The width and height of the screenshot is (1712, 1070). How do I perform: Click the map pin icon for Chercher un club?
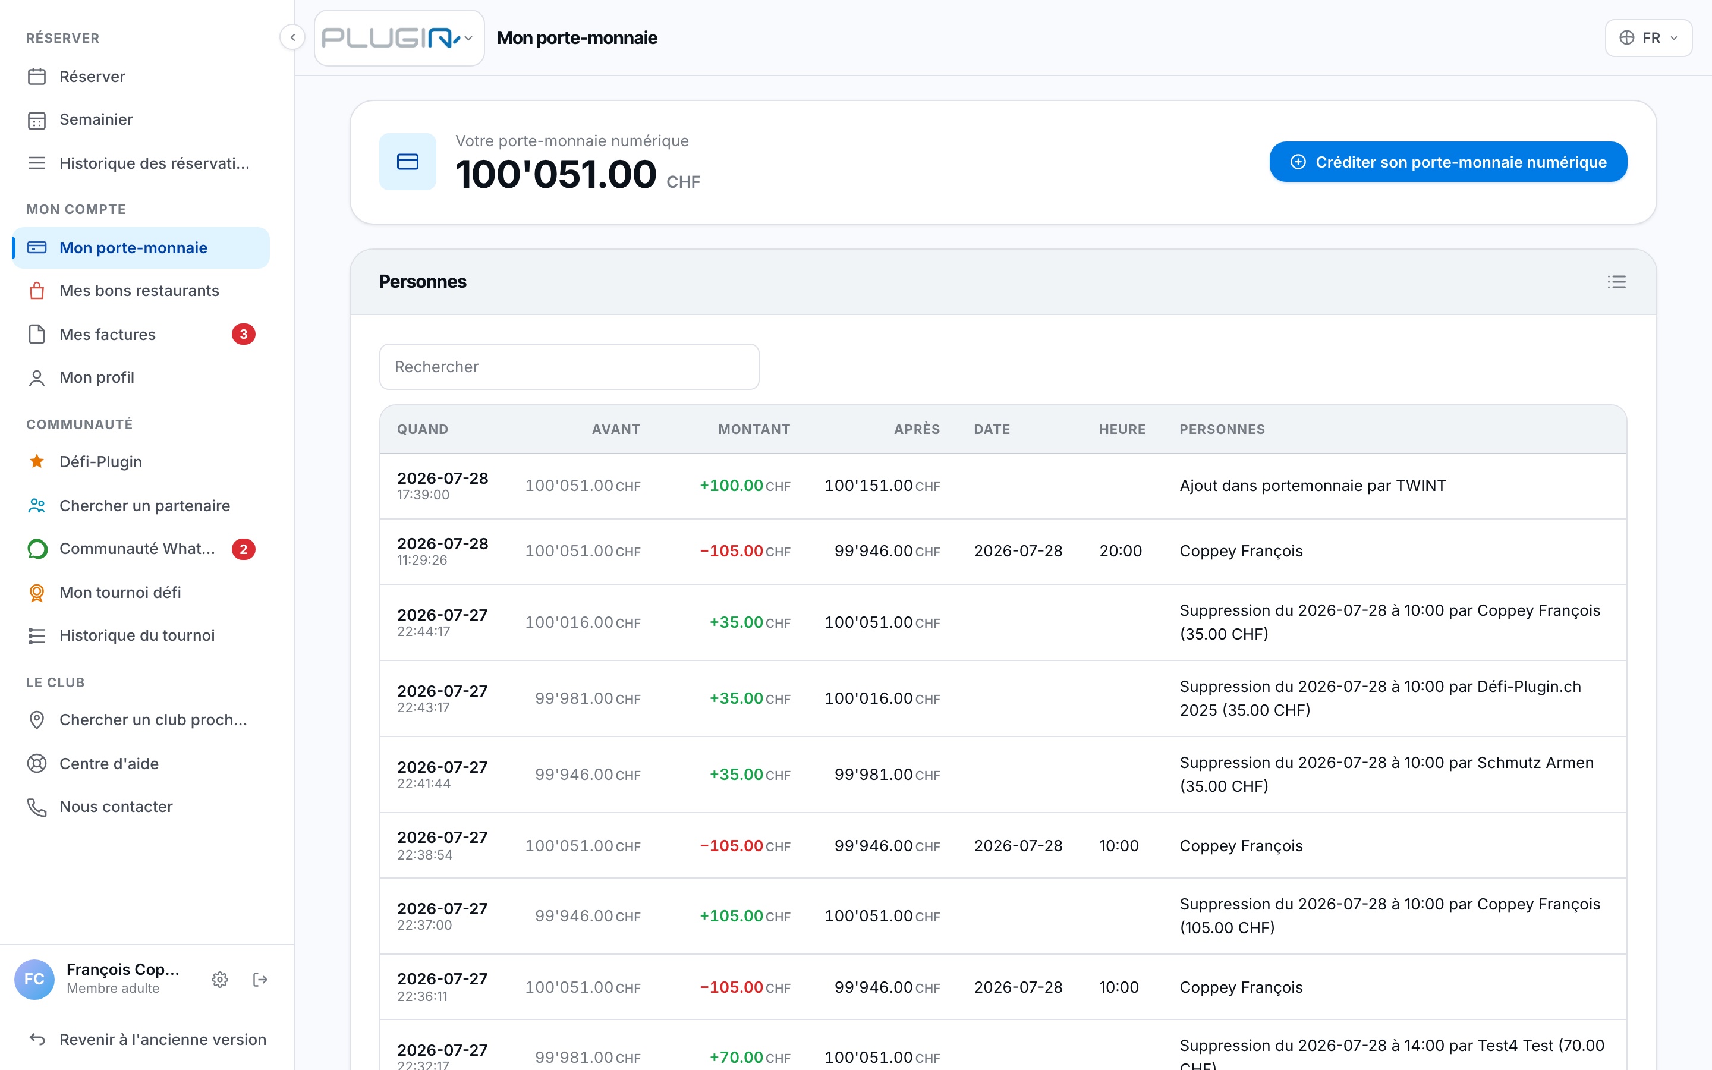click(37, 720)
